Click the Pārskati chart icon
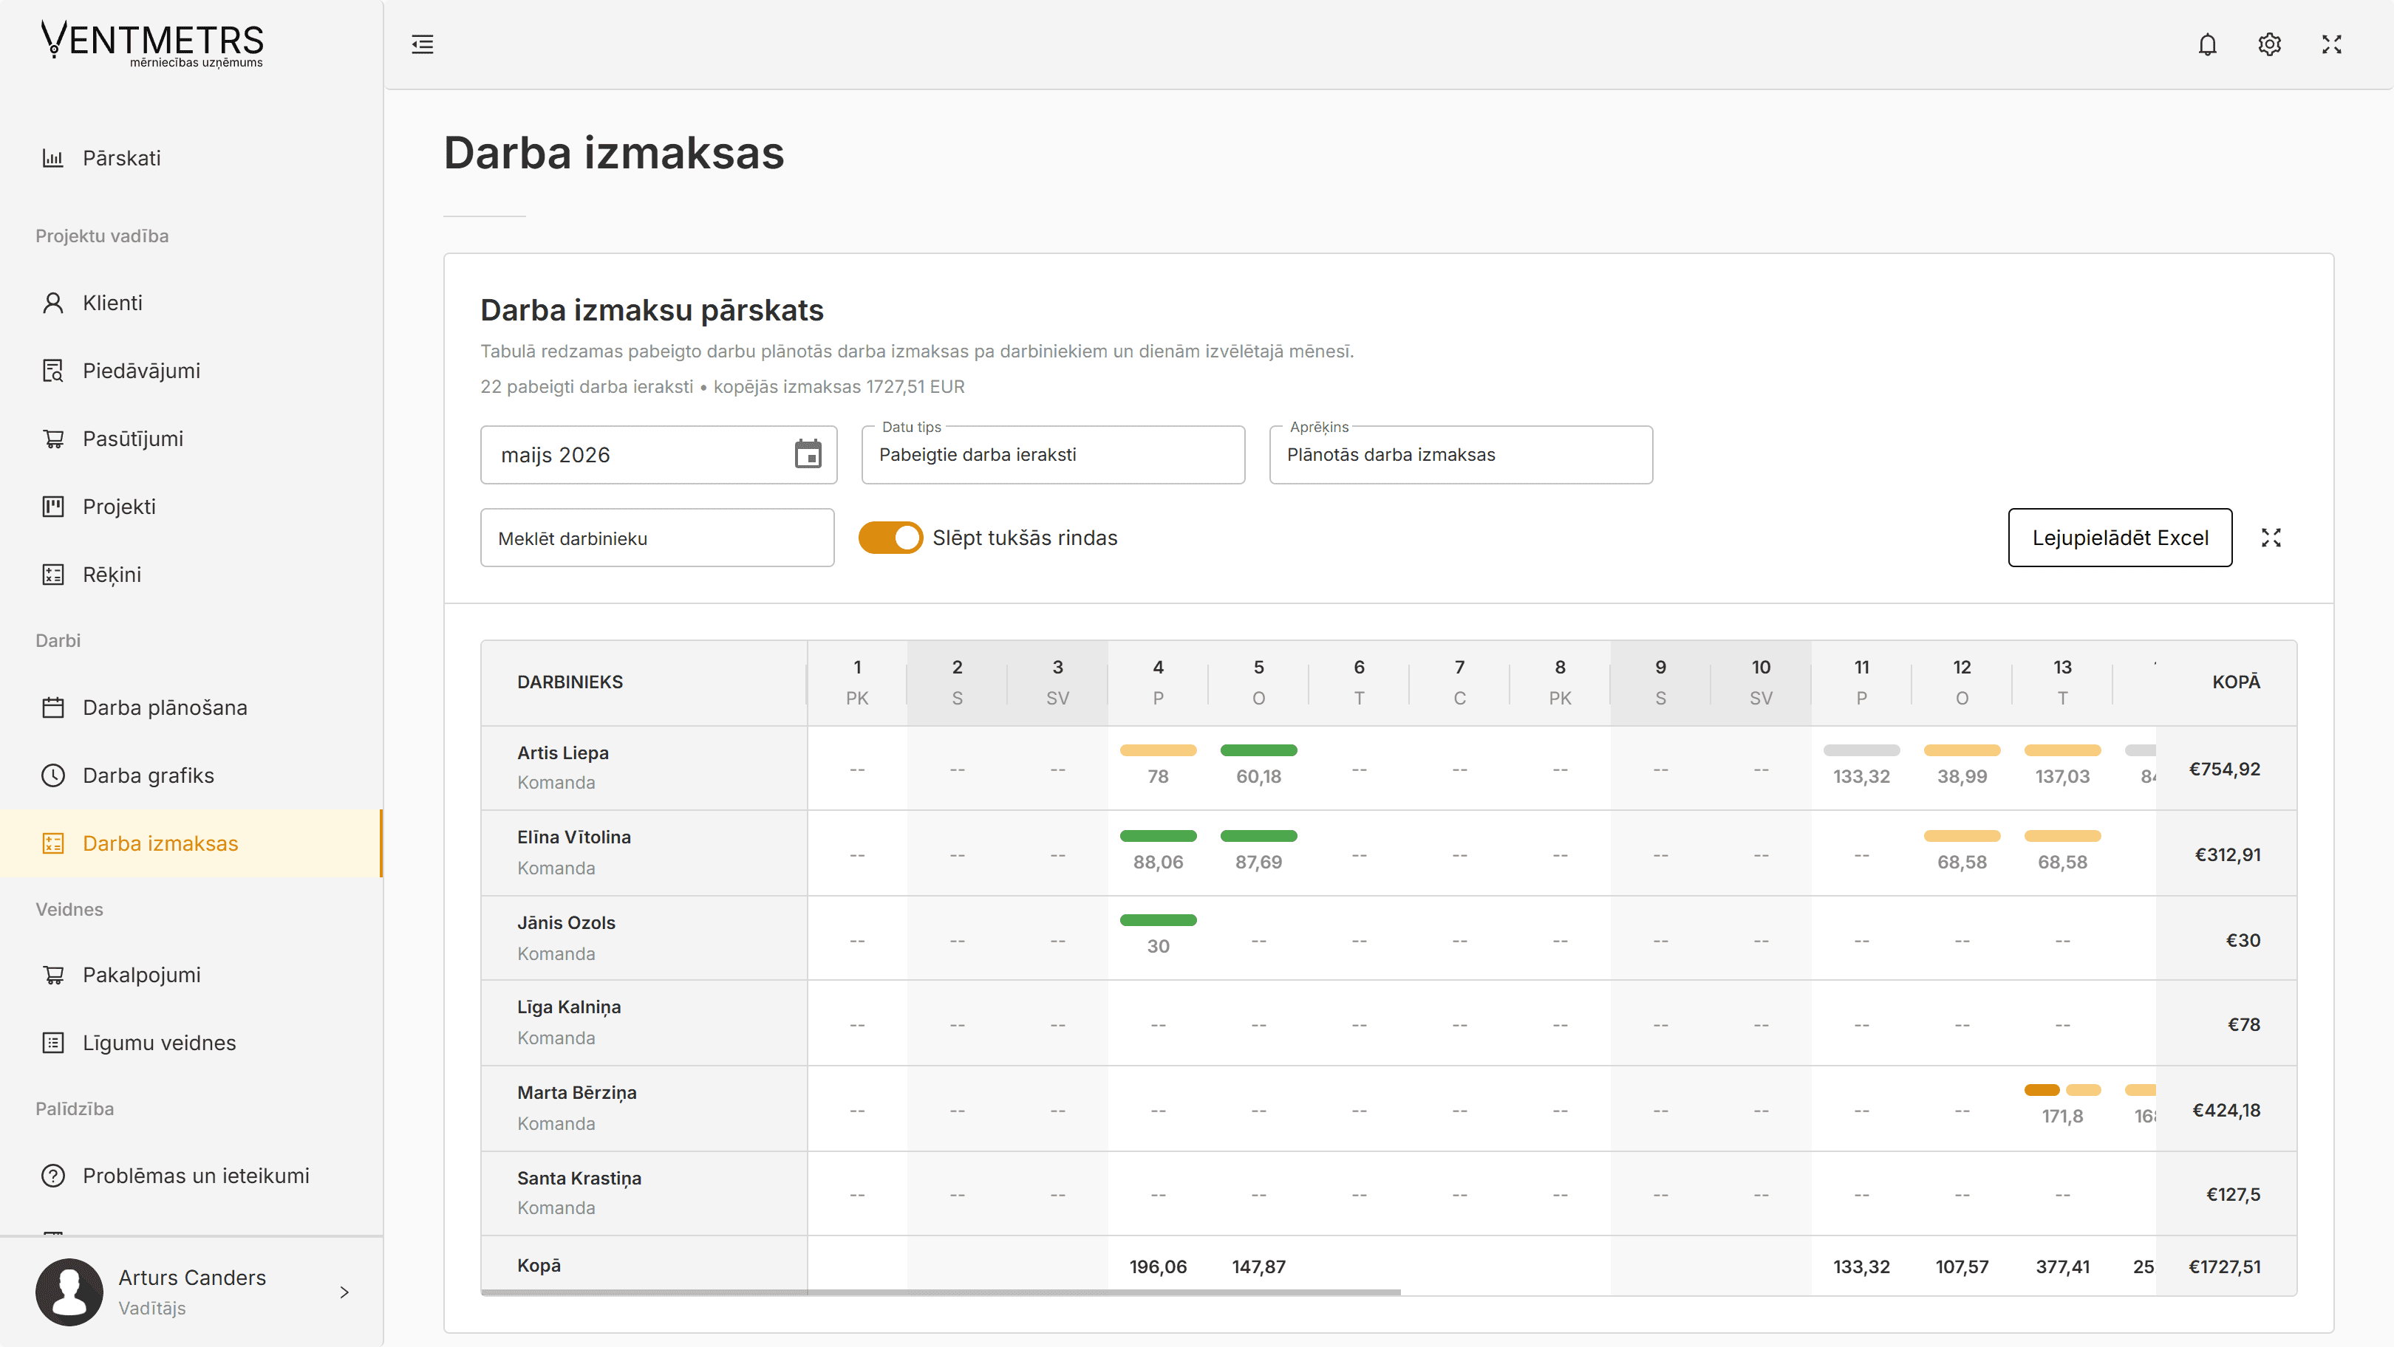Image resolution: width=2394 pixels, height=1347 pixels. point(53,158)
